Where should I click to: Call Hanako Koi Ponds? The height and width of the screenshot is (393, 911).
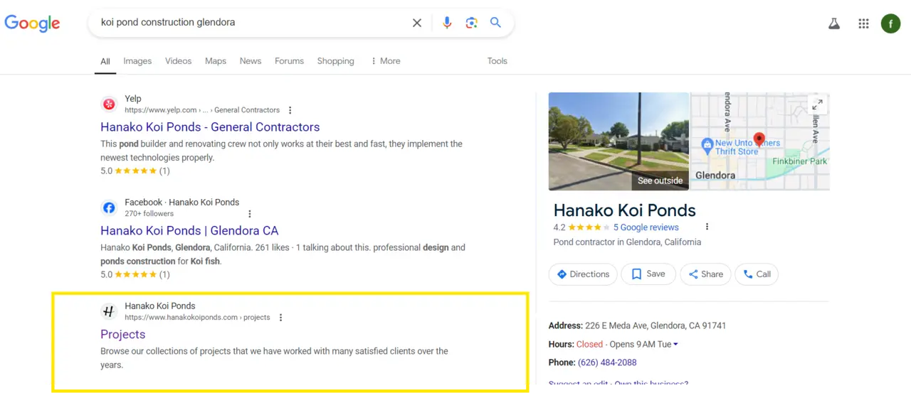coord(757,274)
